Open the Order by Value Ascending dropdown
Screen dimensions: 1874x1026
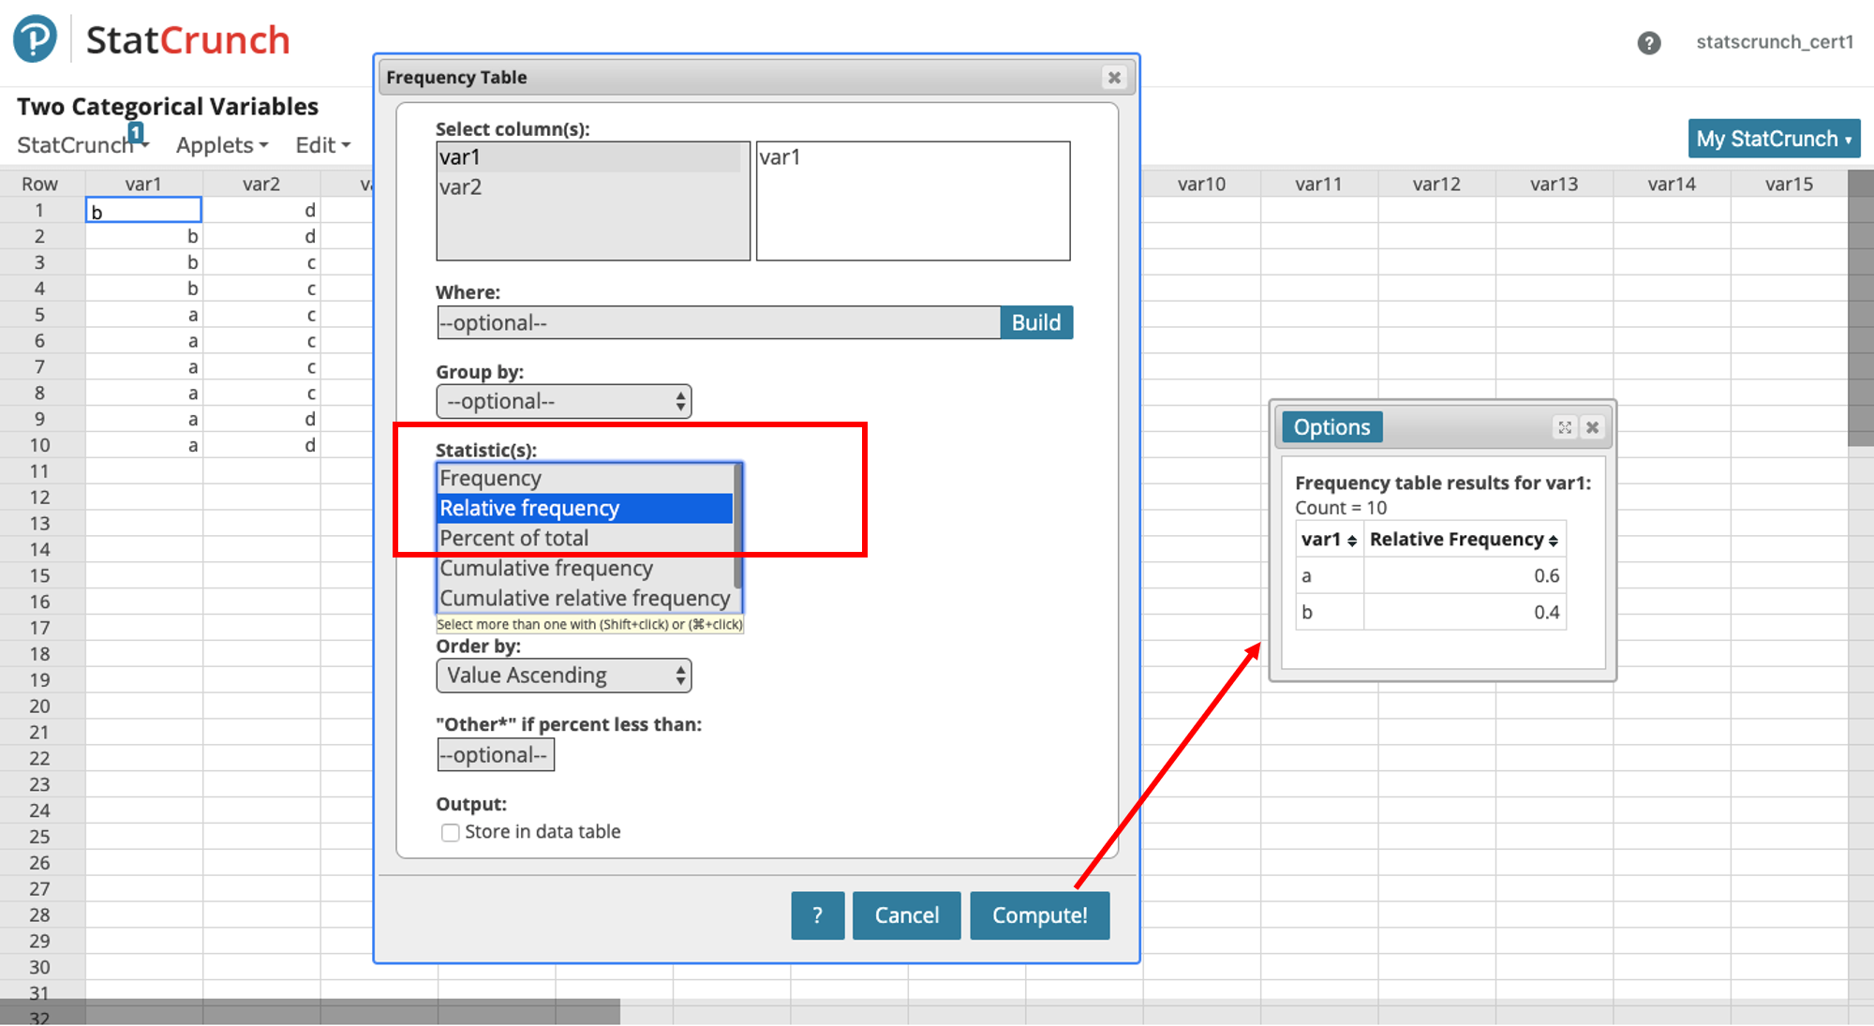click(563, 676)
